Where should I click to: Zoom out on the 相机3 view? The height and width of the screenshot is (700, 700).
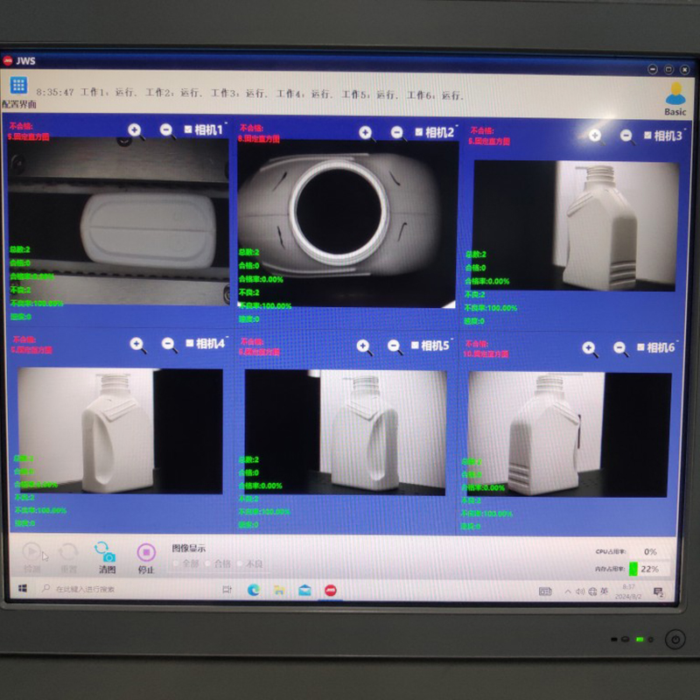coord(626,136)
